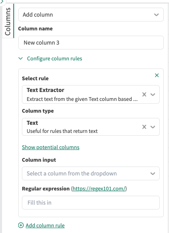The width and height of the screenshot is (169, 233).
Task: Clear the Text Extractor rule selection
Action: 144,94
